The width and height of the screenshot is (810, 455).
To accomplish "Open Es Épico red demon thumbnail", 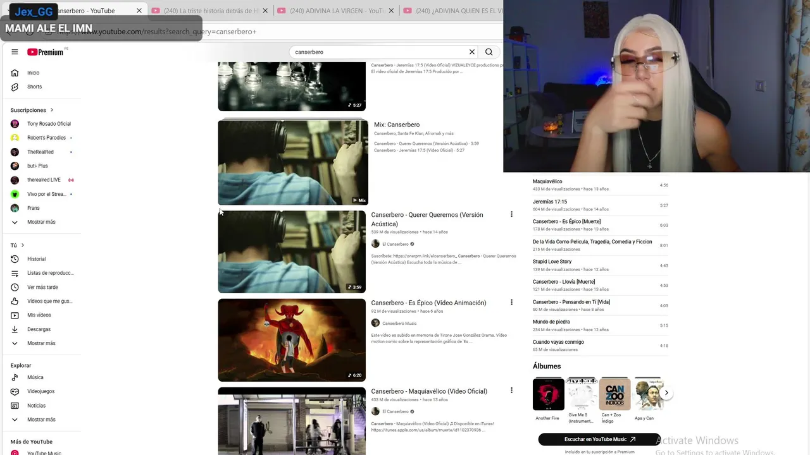I will click(292, 340).
